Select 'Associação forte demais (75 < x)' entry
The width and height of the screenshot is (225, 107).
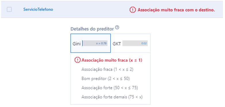click(x=112, y=97)
